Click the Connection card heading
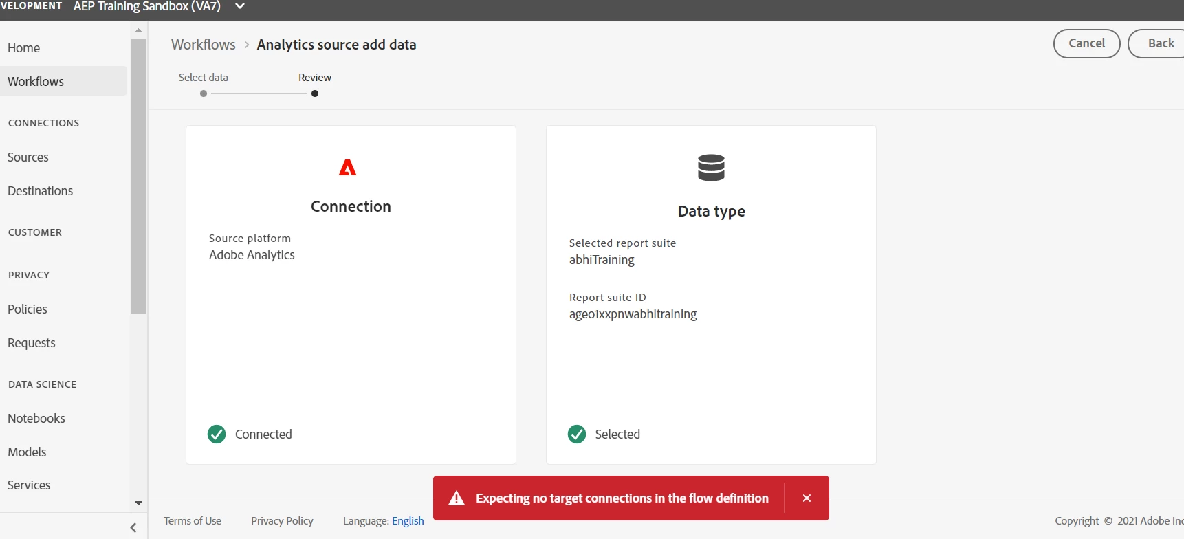 (x=351, y=206)
